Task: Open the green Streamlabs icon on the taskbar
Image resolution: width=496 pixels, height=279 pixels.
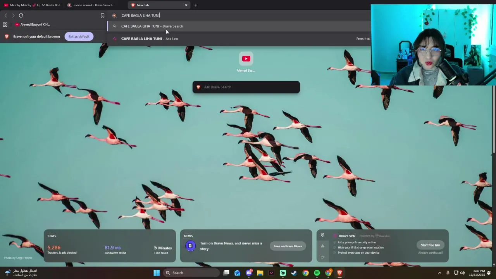Action: pyautogui.click(x=283, y=273)
